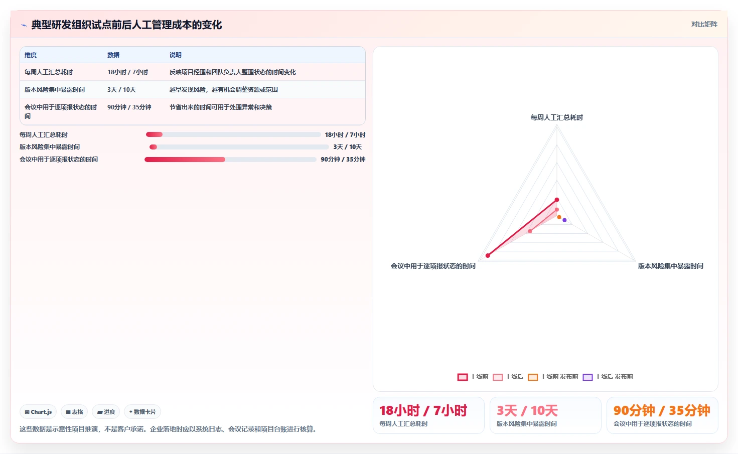Open the 90分钟 / 35分钟 data card
This screenshot has height=454, width=738.
click(x=662, y=415)
